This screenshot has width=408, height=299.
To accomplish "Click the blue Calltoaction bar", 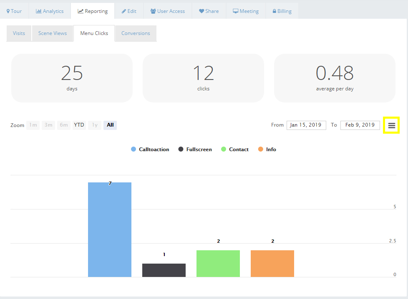I will (x=110, y=229).
